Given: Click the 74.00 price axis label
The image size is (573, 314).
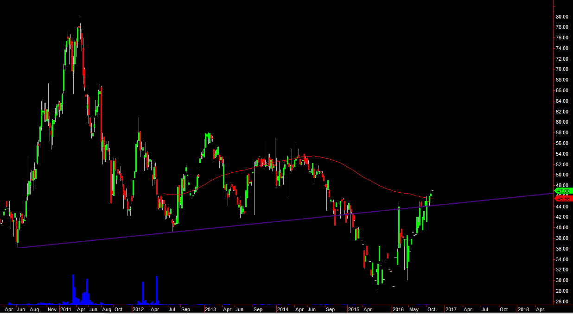Looking at the screenshot, I should click(562, 48).
